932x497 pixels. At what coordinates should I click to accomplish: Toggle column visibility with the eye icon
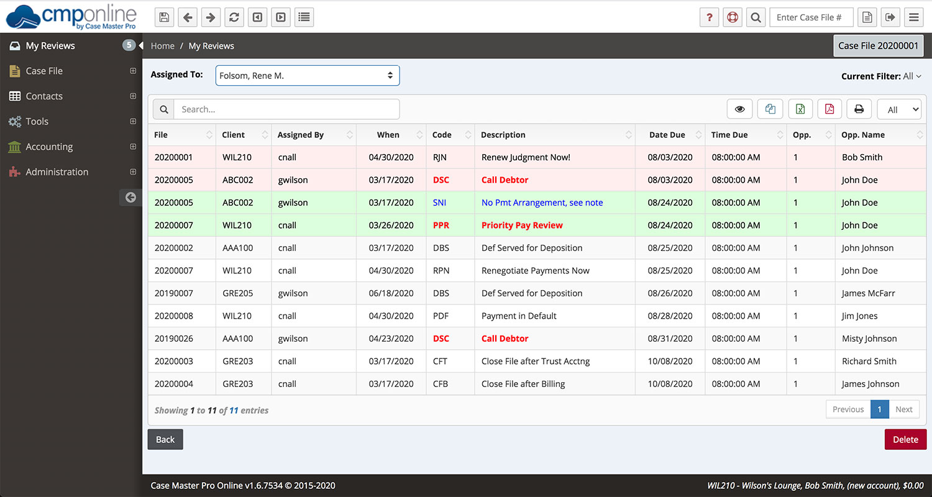(x=740, y=109)
